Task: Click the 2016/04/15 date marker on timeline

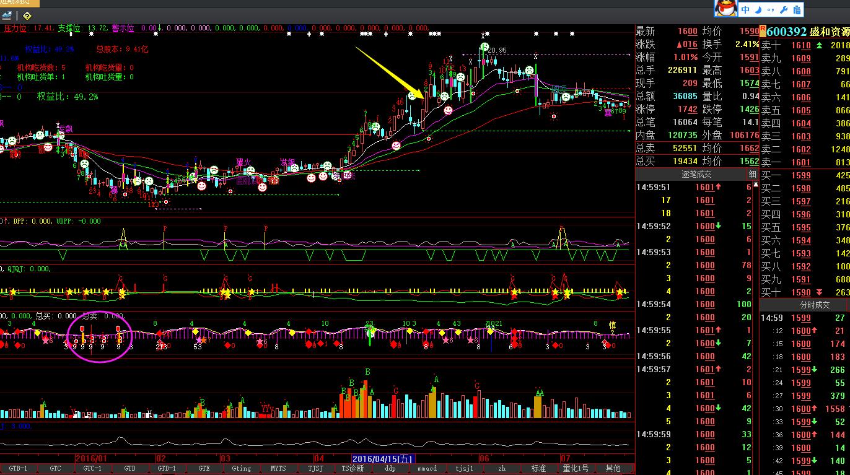Action: click(x=382, y=459)
